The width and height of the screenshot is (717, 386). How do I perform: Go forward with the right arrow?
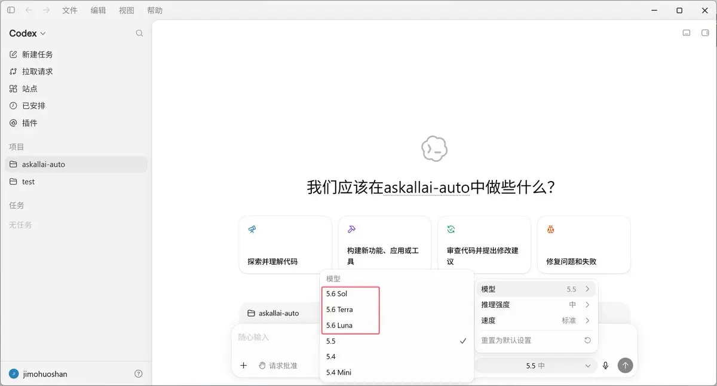pos(46,10)
